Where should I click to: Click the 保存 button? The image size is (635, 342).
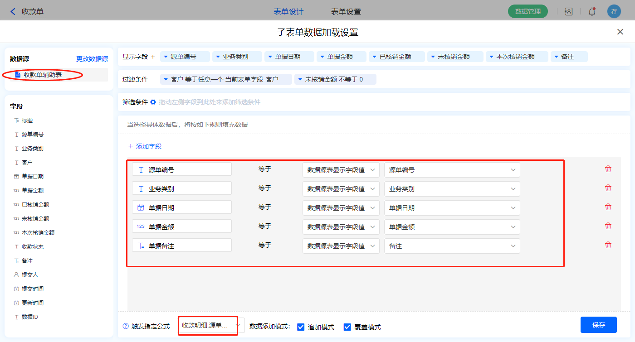pyautogui.click(x=598, y=325)
